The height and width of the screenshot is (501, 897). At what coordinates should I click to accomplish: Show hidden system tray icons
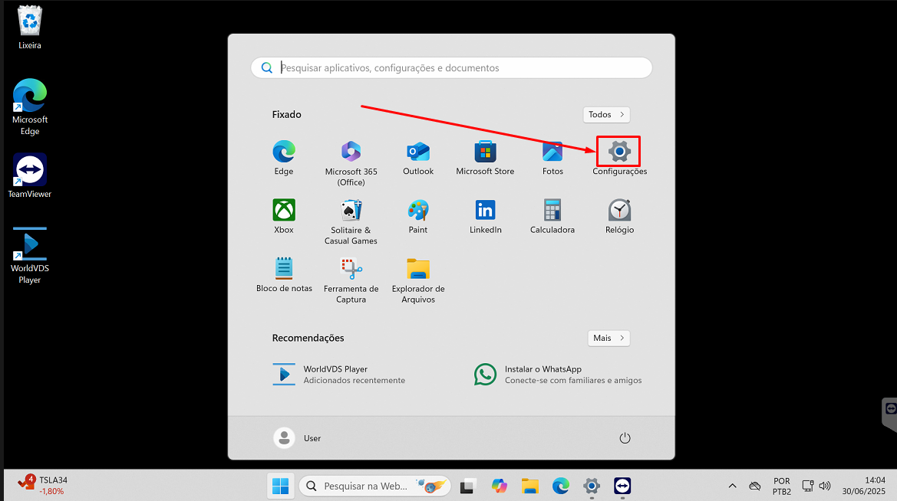point(732,486)
